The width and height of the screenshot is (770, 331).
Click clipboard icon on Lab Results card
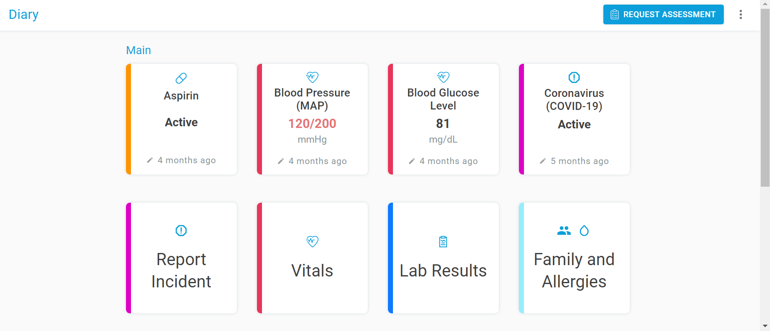443,242
